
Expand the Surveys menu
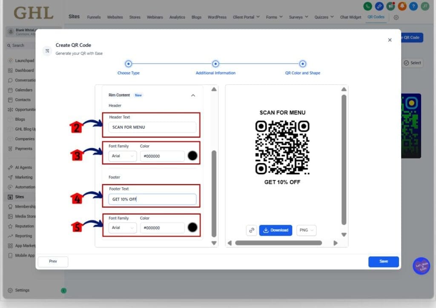click(x=298, y=17)
